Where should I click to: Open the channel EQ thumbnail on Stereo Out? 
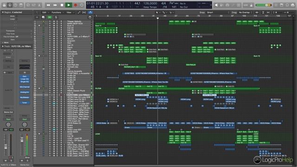pyautogui.click(x=25, y=67)
